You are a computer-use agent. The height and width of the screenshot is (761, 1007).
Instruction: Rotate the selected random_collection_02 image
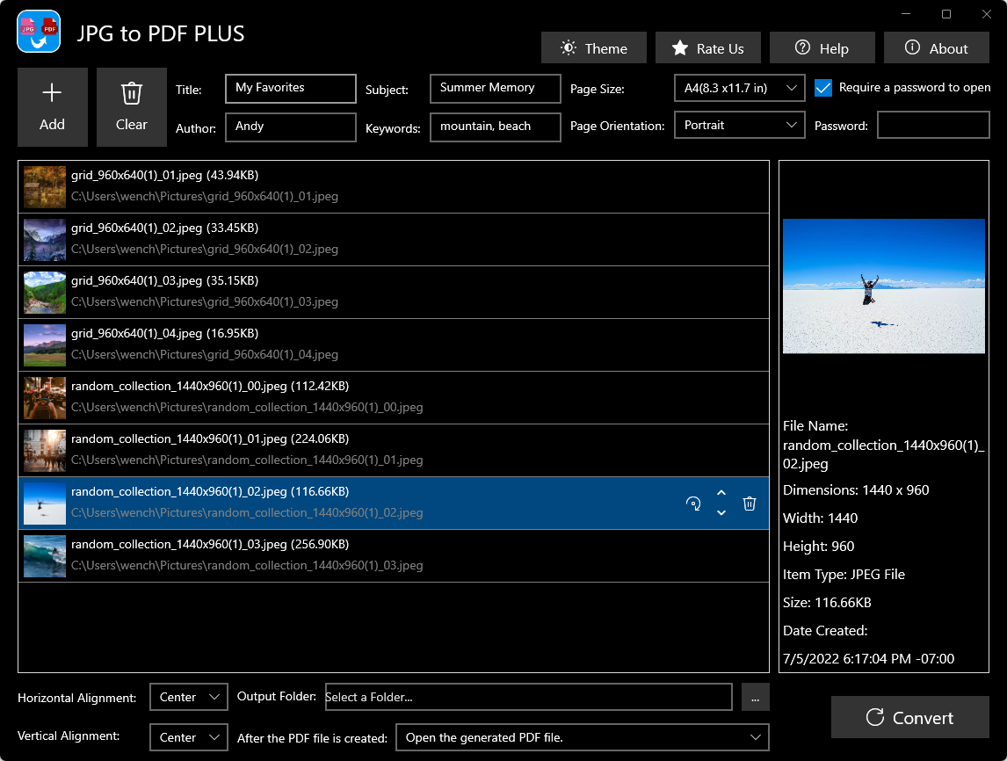coord(693,504)
